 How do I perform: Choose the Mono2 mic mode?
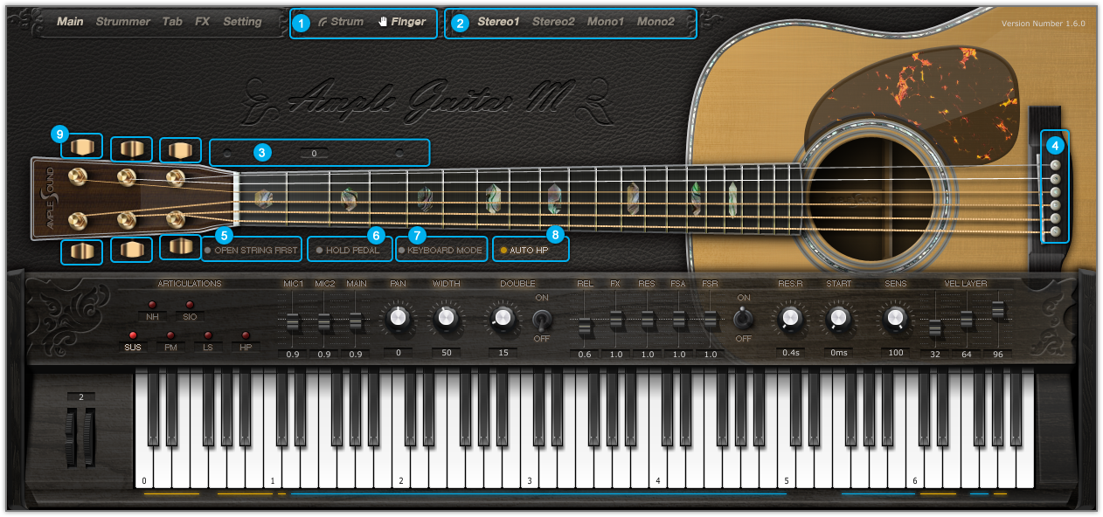(x=656, y=22)
